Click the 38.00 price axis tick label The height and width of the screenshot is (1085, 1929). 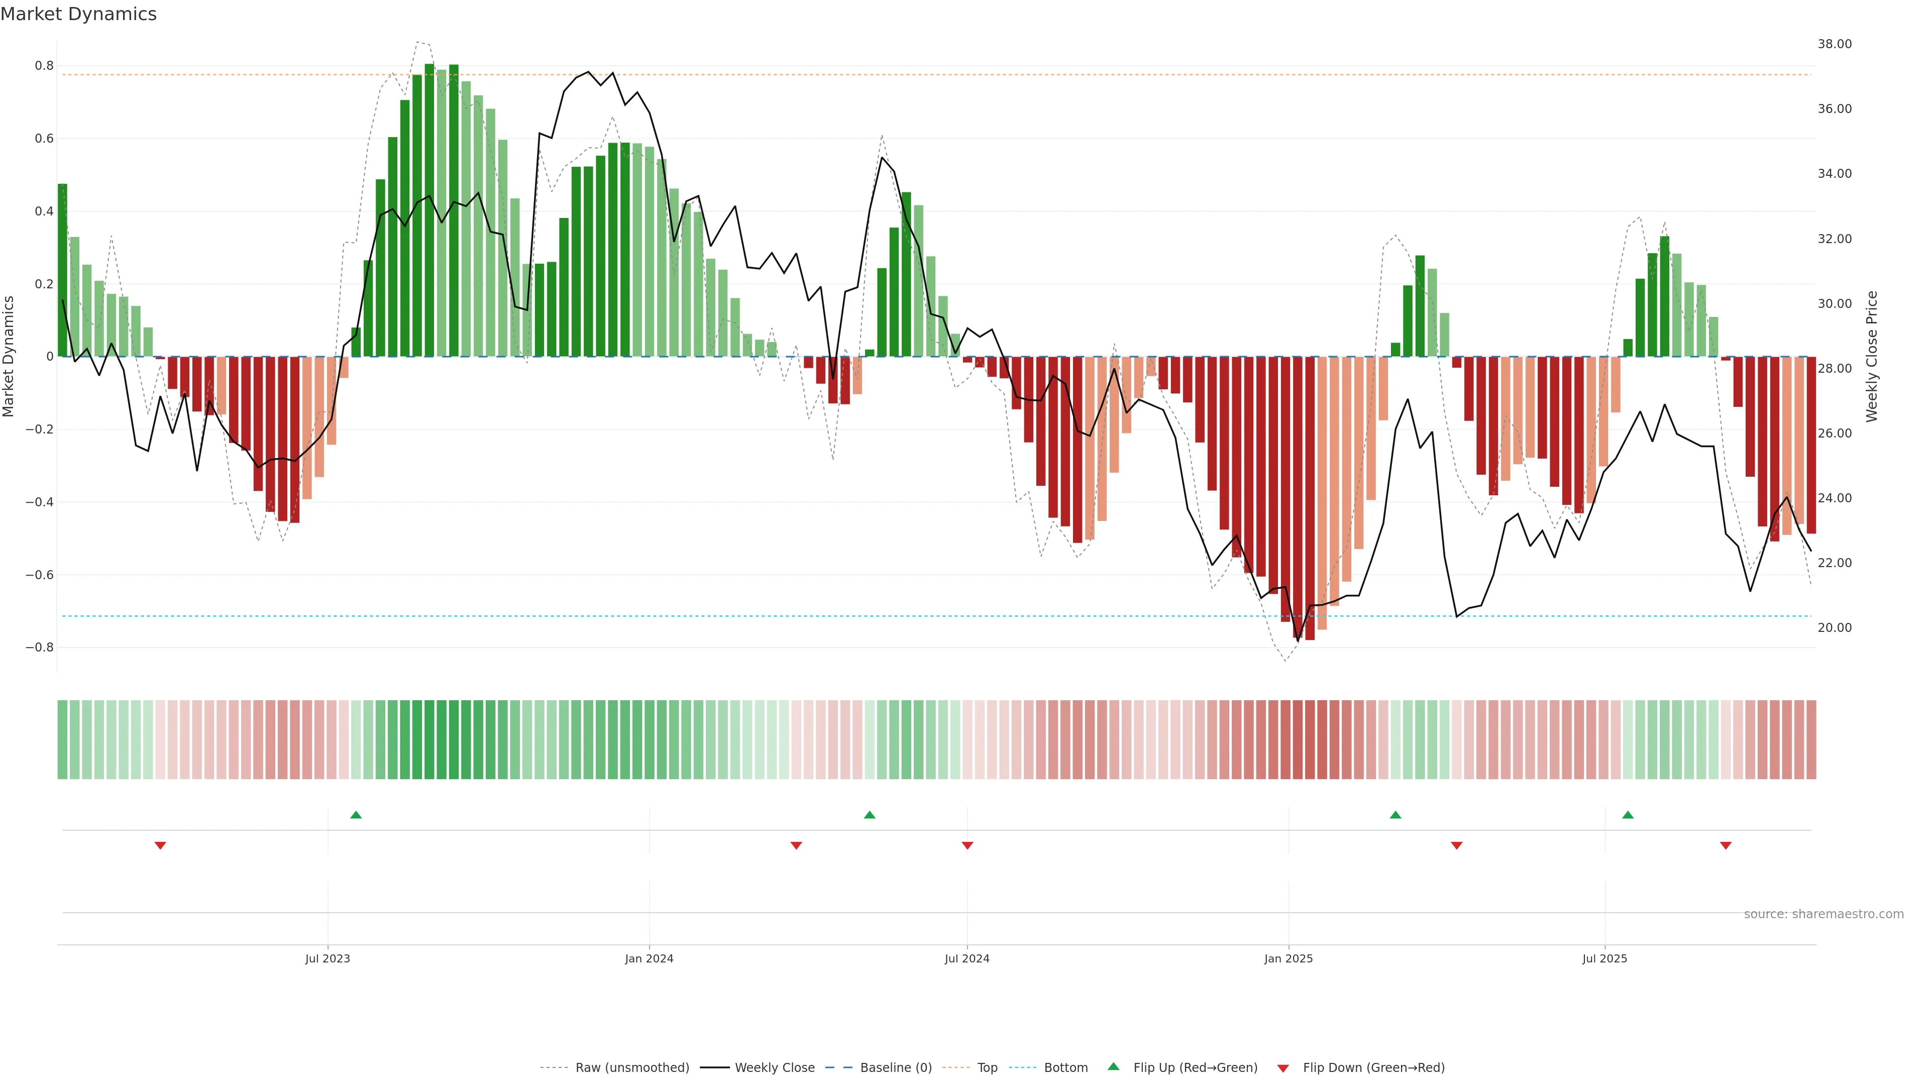(x=1835, y=44)
